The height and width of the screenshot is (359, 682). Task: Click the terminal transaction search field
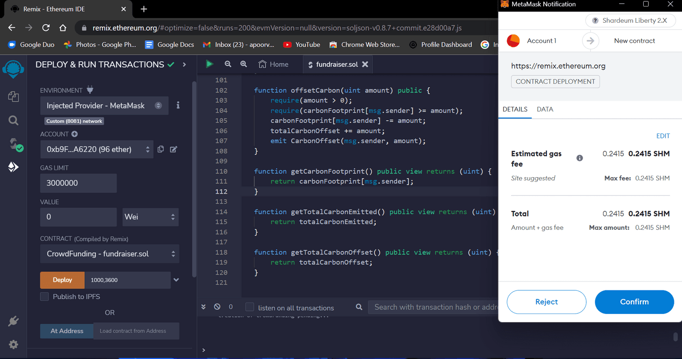[432, 307]
